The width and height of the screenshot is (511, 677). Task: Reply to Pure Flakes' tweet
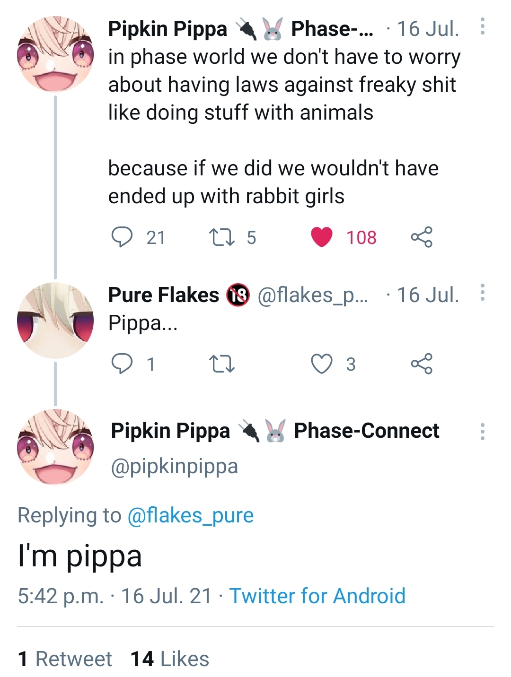[122, 364]
